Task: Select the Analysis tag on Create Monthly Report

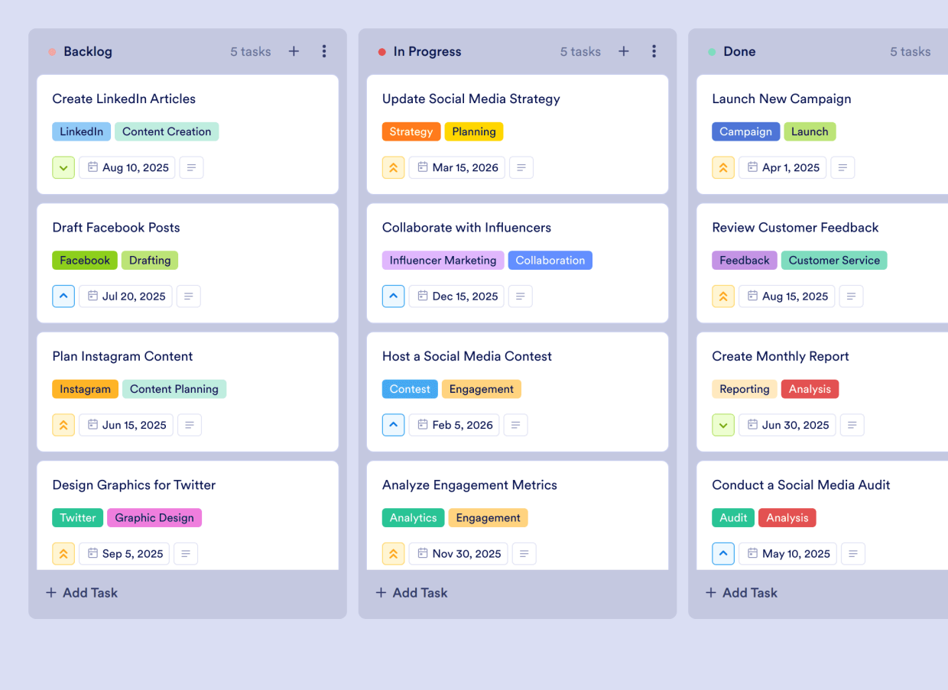Action: (810, 389)
